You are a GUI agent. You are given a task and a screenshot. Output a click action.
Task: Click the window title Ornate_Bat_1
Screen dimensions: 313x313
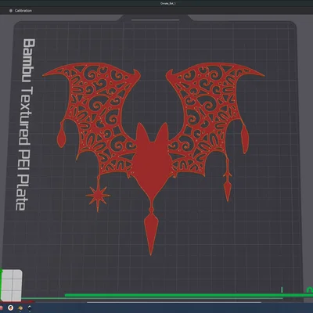[x=168, y=4]
